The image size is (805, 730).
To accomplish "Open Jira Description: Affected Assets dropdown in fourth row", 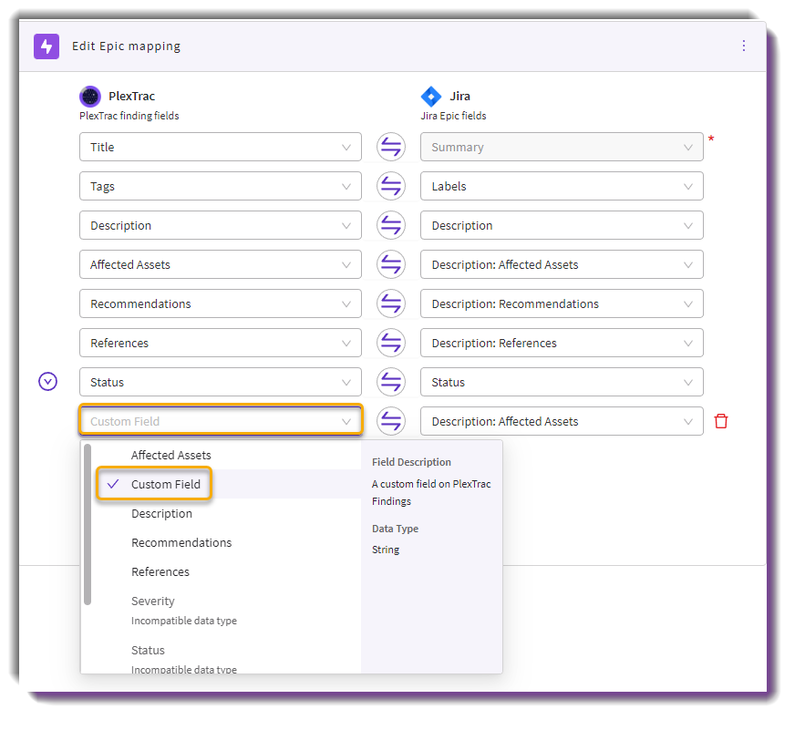I will pos(562,264).
